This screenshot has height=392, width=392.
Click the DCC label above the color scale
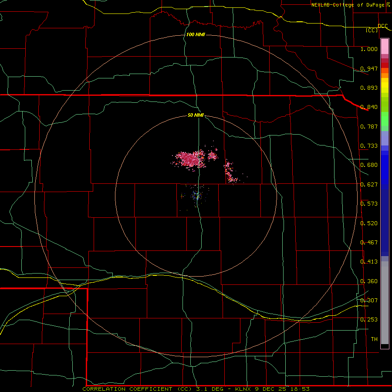382,26
